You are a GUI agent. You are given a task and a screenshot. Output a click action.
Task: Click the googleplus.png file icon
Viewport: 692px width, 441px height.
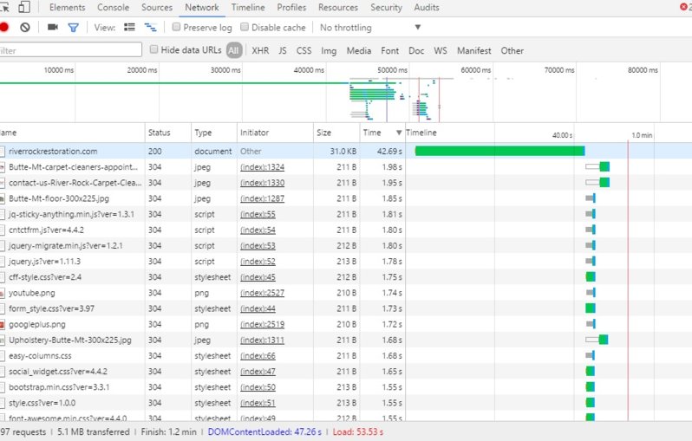3,324
